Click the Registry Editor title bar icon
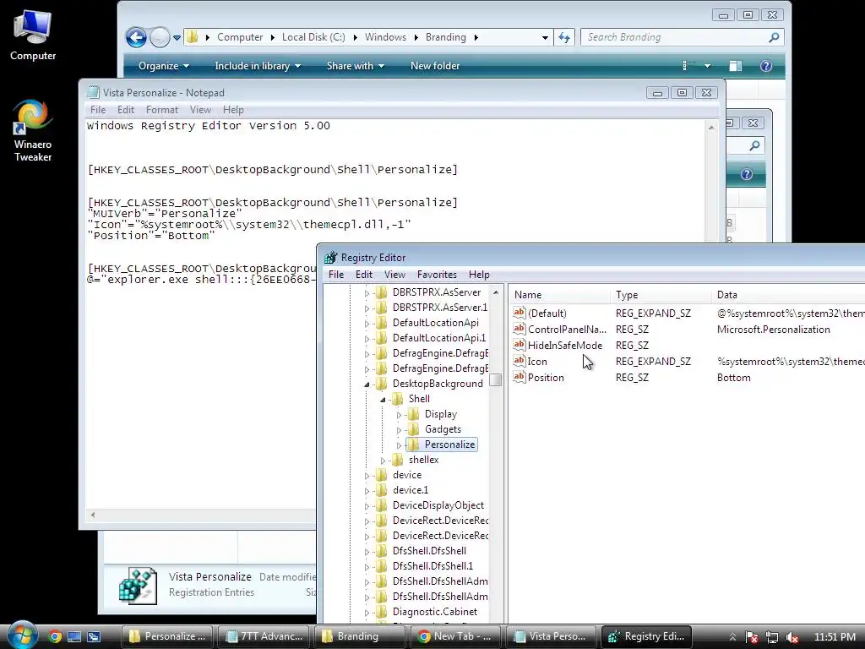Screen dimensions: 865x649 [x=330, y=258]
